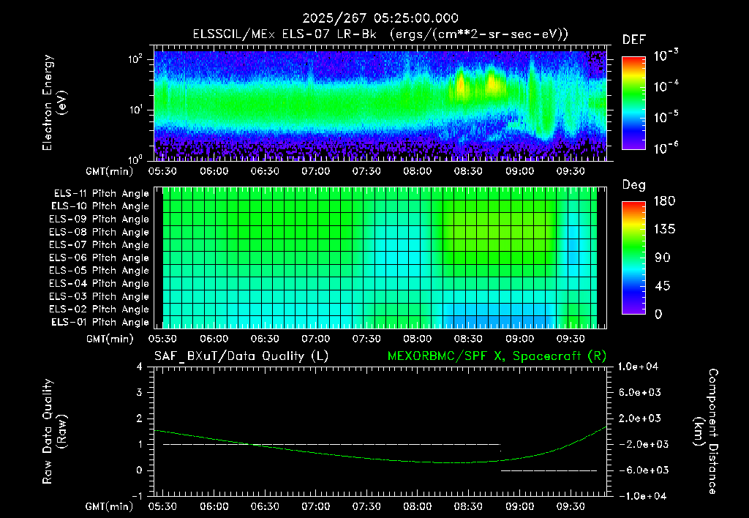The width and height of the screenshot is (749, 518).
Task: Click the ELS-08 Pitch Angle row label
Action: click(x=99, y=232)
